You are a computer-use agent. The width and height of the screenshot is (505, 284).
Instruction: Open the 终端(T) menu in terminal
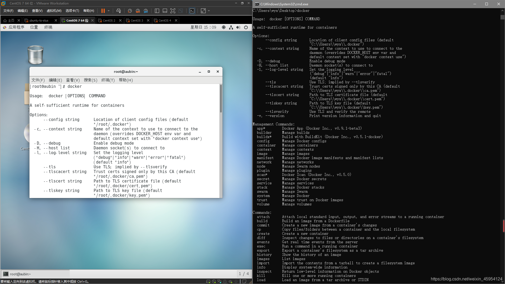108,80
